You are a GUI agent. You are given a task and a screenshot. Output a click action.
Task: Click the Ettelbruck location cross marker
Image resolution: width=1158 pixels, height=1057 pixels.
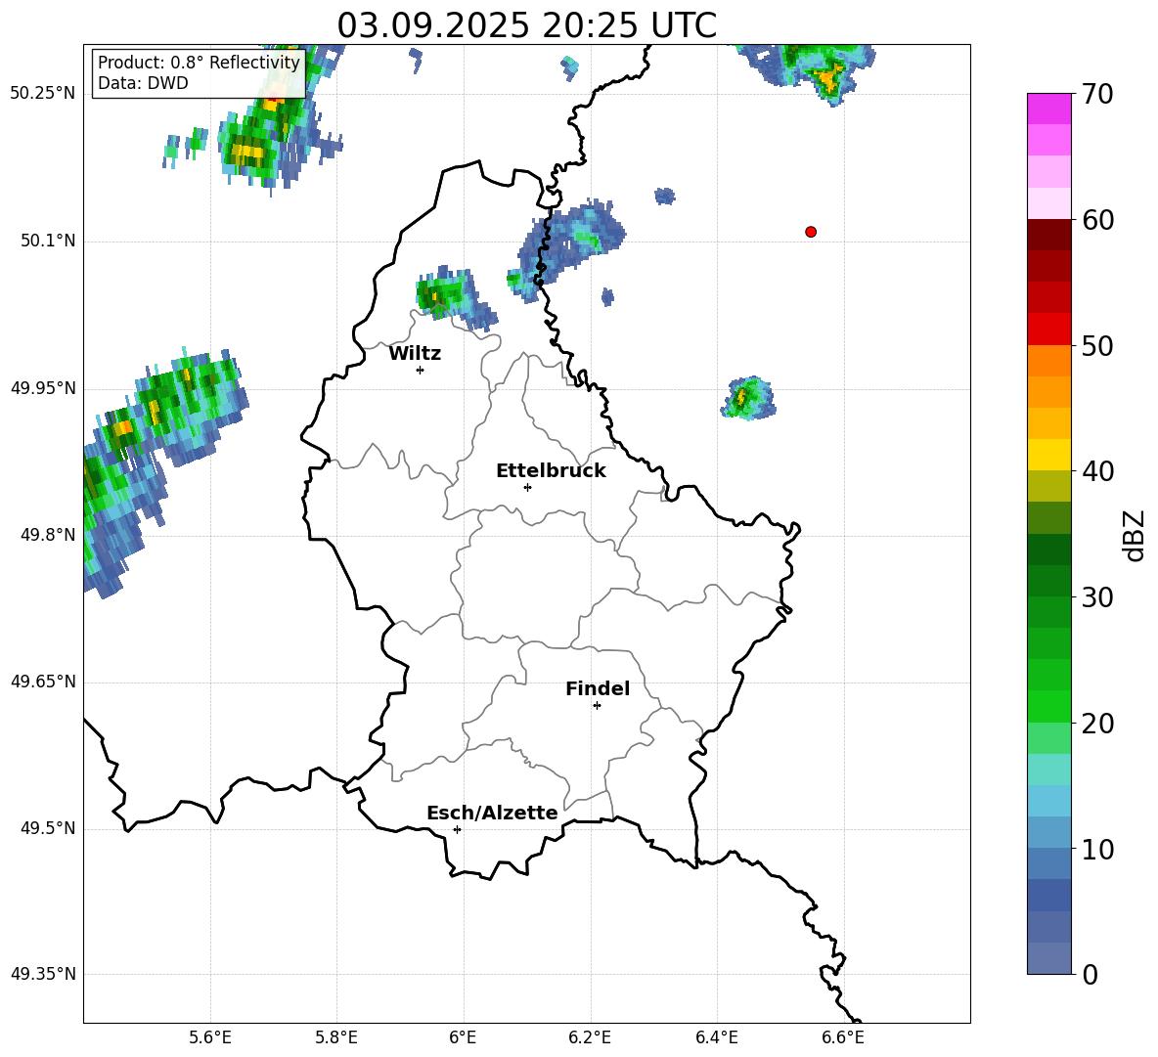(527, 487)
